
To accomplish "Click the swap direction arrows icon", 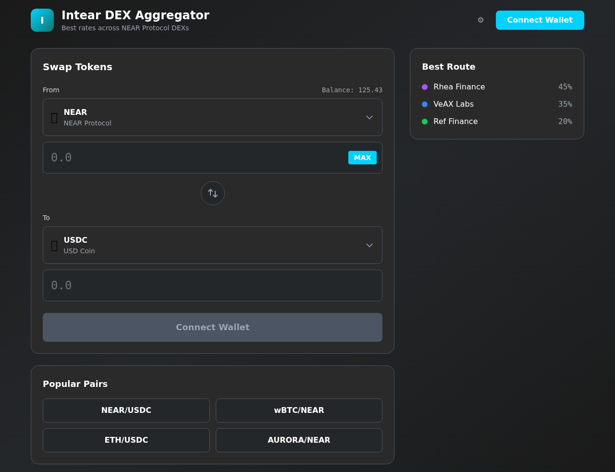I will [x=212, y=193].
